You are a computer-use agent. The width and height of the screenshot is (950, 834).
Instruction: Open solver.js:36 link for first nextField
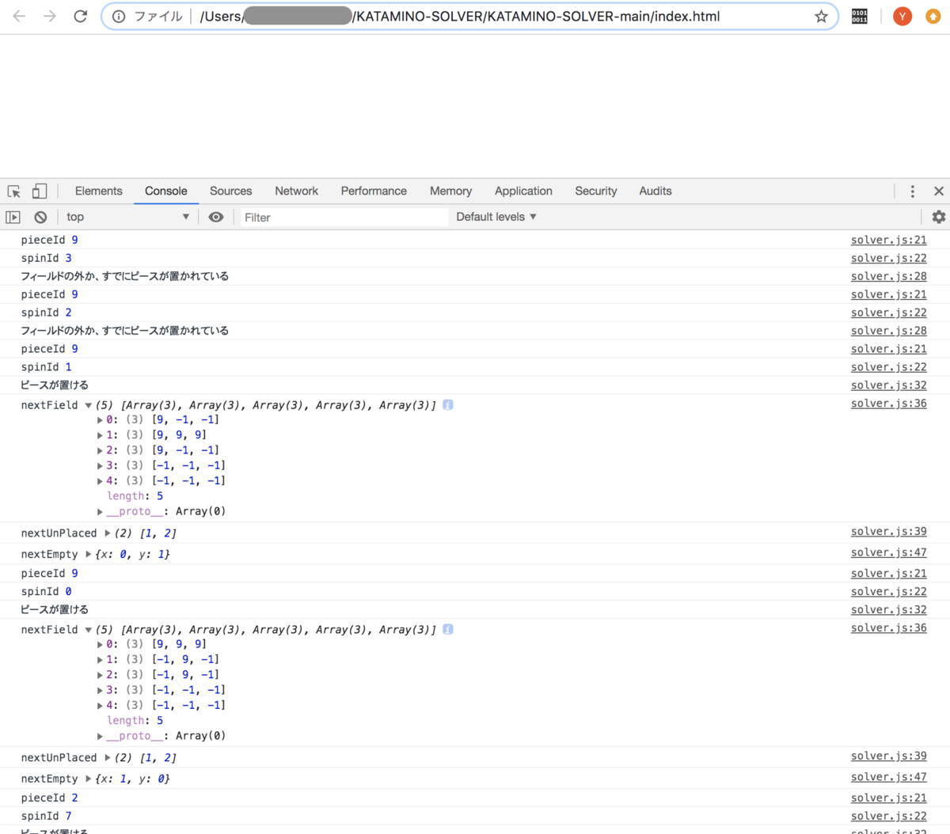pos(888,404)
